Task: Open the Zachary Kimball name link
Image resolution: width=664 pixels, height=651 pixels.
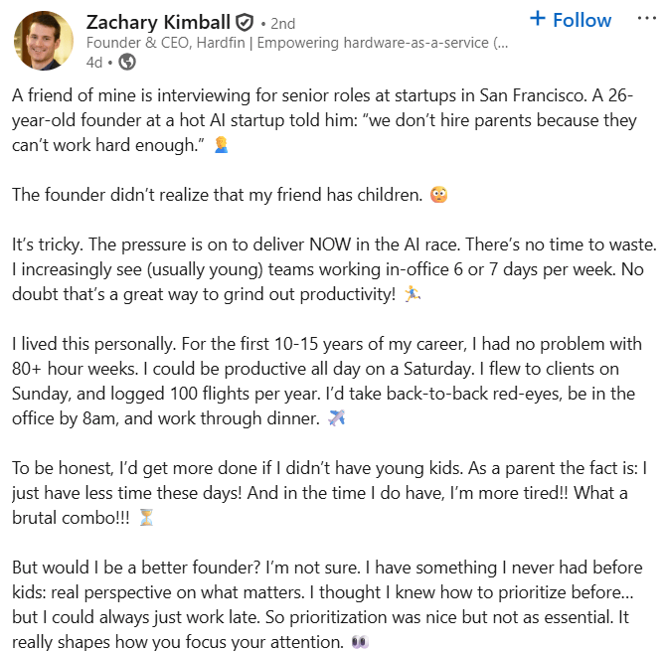Action: coord(157,22)
